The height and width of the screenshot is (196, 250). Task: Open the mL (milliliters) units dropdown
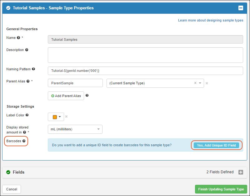click(98, 129)
